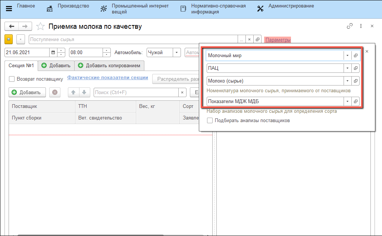Screen dimensions: 382x236
Task: Open Фактические показатели секции link
Action: [107, 78]
